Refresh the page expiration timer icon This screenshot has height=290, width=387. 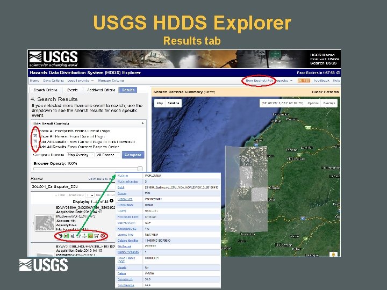point(338,73)
